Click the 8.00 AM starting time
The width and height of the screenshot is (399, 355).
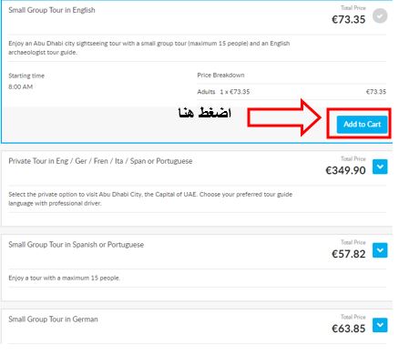coord(21,86)
